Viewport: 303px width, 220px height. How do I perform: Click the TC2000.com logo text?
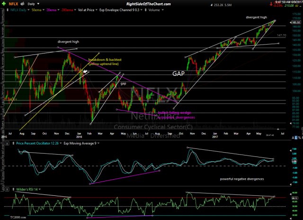[x=18, y=218]
